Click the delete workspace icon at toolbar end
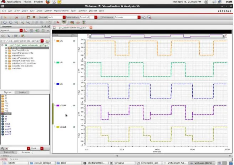Image resolution: width=234 pixels, height=165 pixels. pyautogui.click(x=149, y=17)
